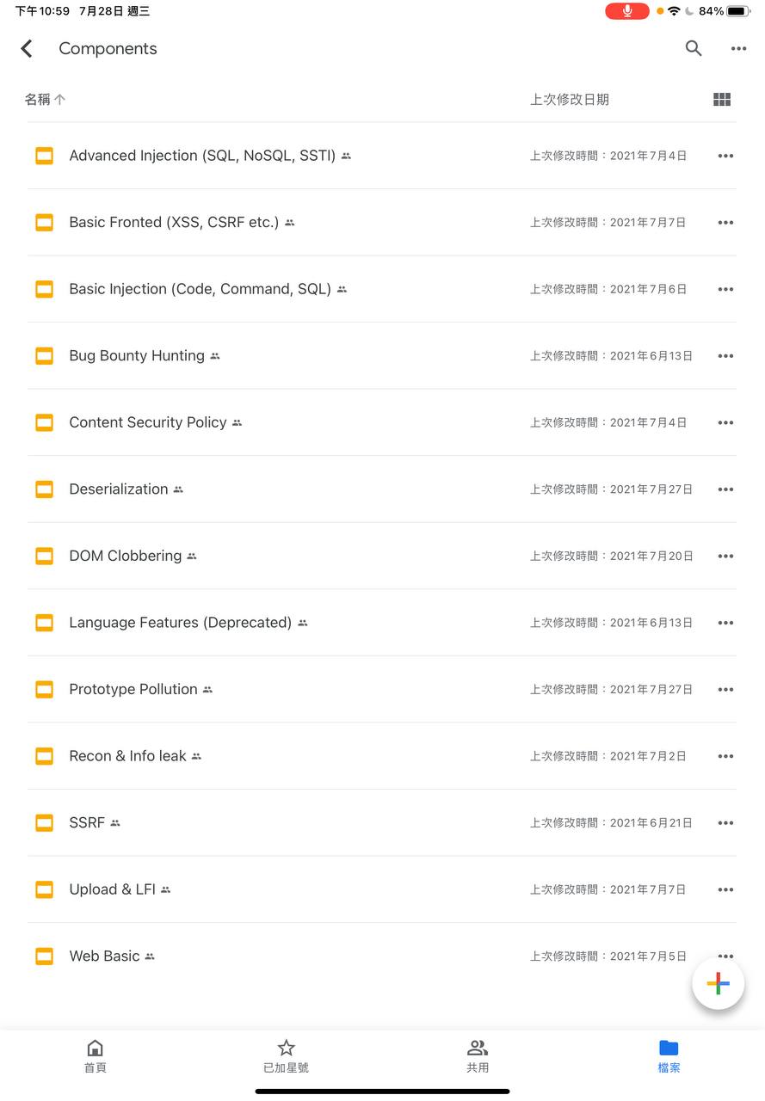Switch to the Starred tab

(287, 1056)
